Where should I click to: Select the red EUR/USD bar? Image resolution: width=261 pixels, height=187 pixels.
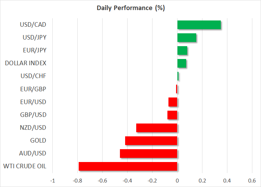(173, 102)
